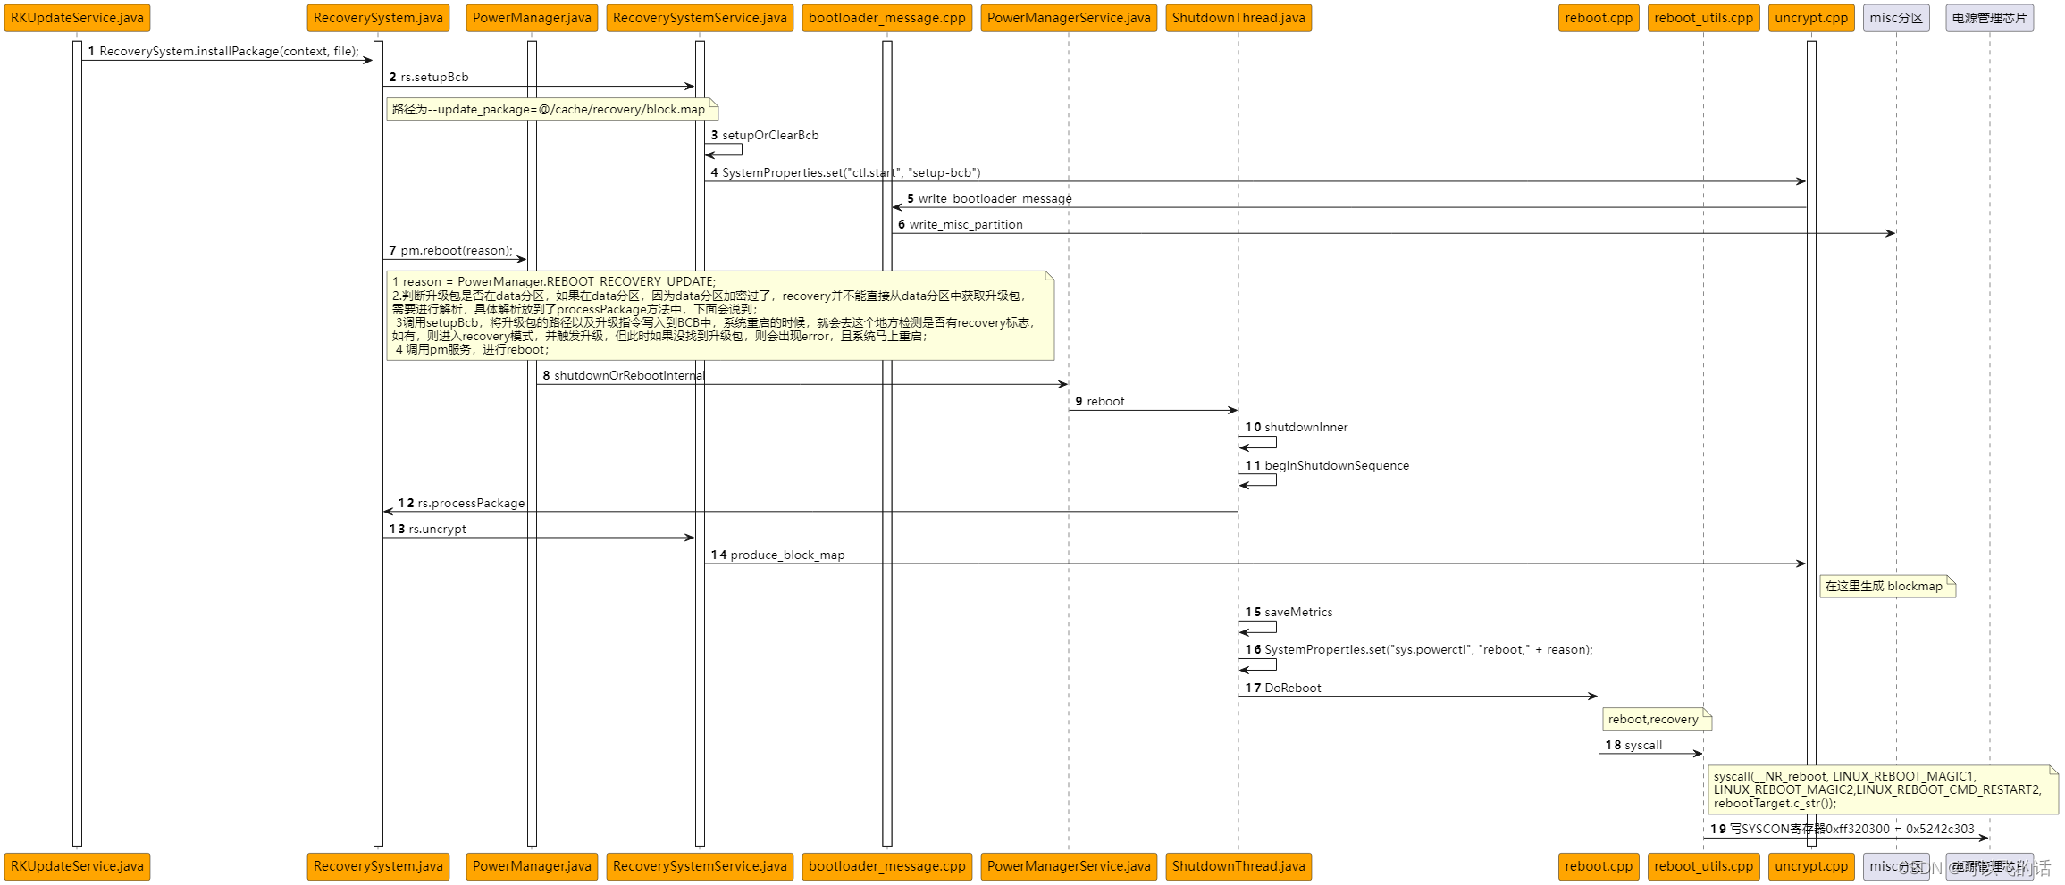
Task: Select the message 18 syscall label
Action: (x=1633, y=745)
